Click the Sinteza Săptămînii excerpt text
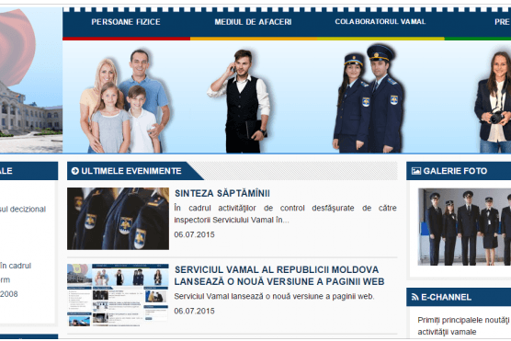511x341 pixels. [x=285, y=214]
